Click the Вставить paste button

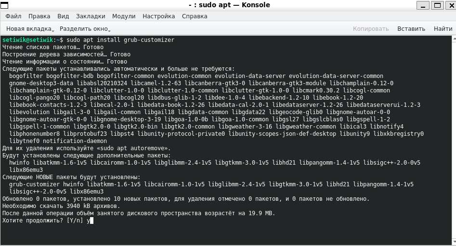tap(411, 29)
